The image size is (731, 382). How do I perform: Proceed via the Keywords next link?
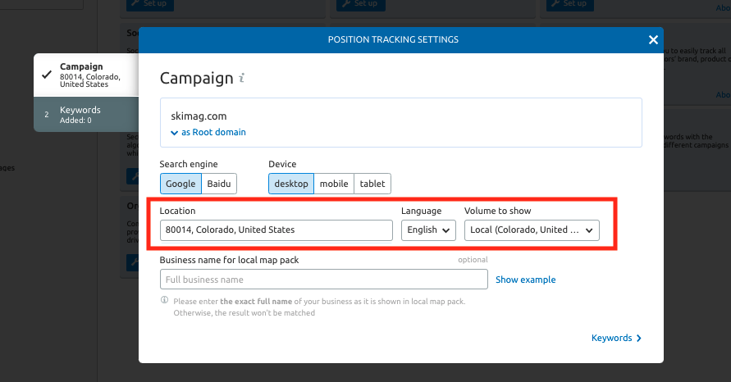[616, 338]
